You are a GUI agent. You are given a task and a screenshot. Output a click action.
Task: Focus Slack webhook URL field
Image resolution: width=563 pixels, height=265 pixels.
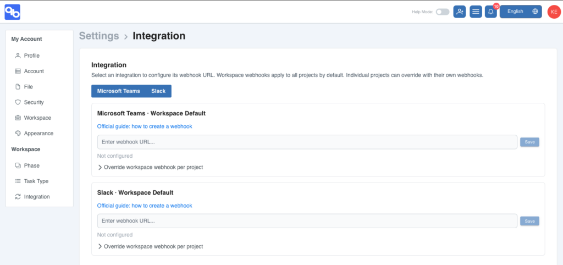tap(307, 221)
